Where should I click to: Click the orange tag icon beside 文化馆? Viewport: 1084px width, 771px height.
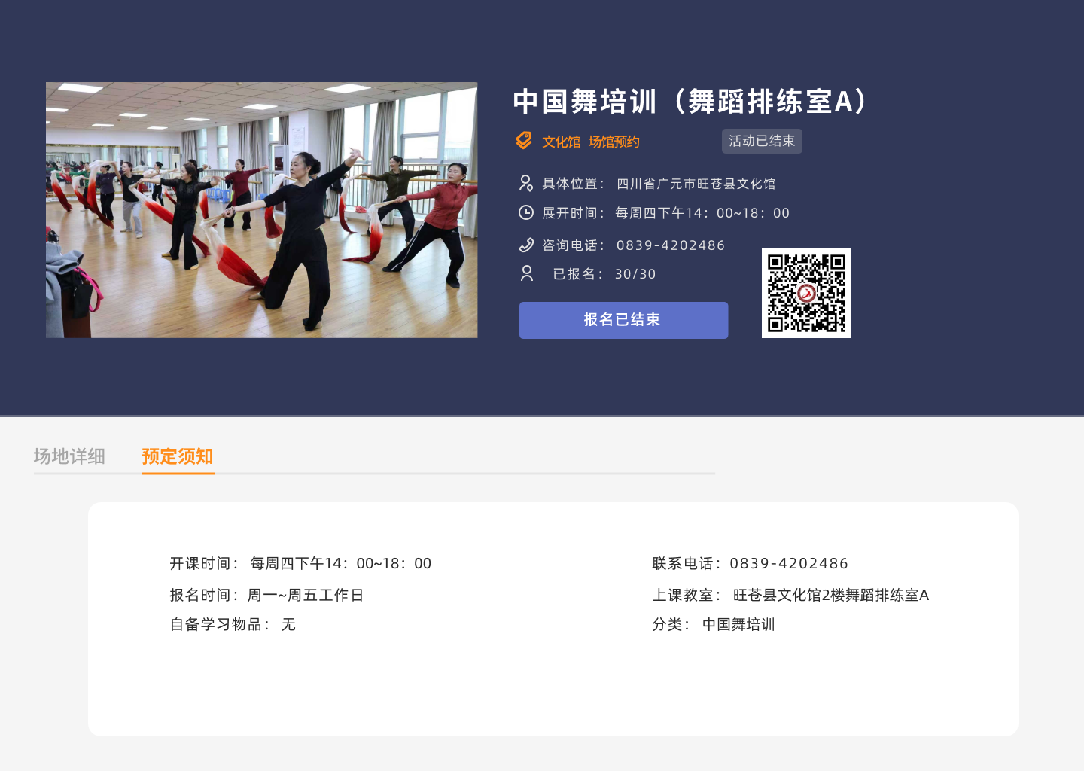[x=524, y=141]
